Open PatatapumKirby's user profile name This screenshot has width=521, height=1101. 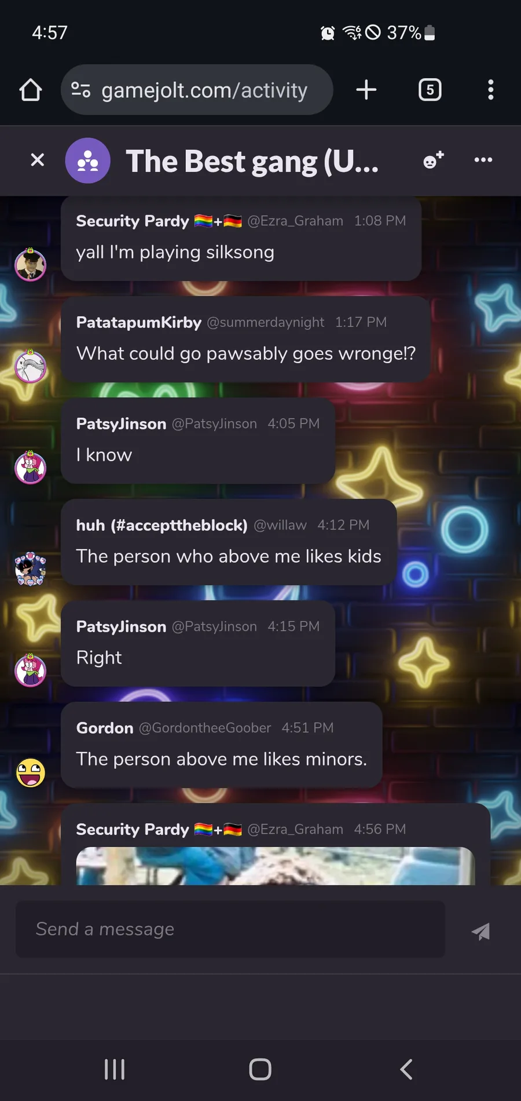click(139, 322)
